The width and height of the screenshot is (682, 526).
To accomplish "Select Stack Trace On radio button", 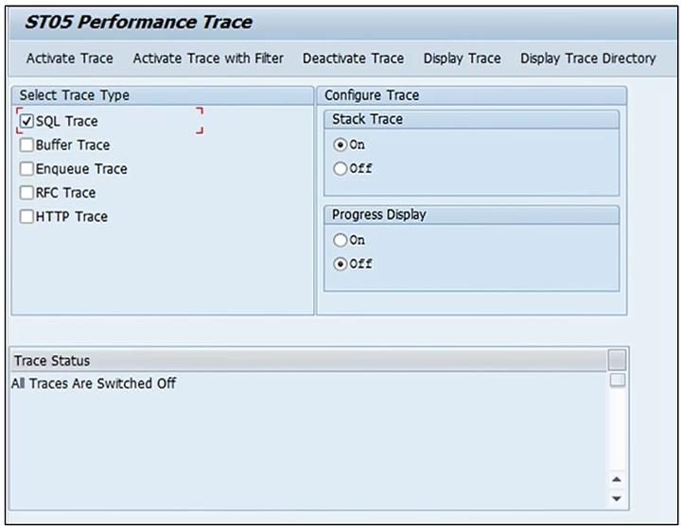I will pyautogui.click(x=341, y=145).
